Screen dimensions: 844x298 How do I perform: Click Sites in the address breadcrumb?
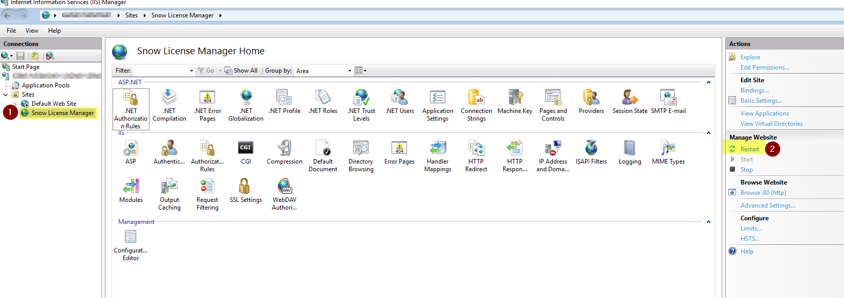pos(132,15)
